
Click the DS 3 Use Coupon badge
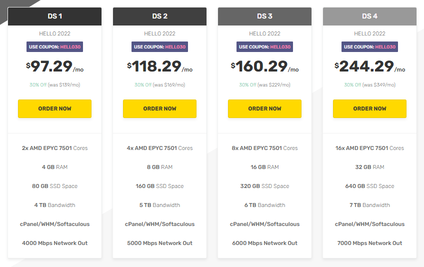(264, 47)
